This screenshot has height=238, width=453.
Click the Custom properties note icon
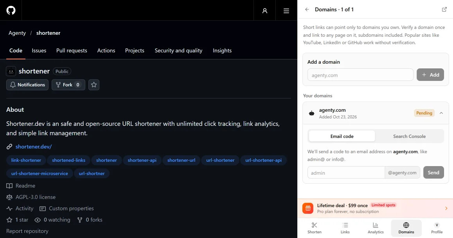point(43,208)
